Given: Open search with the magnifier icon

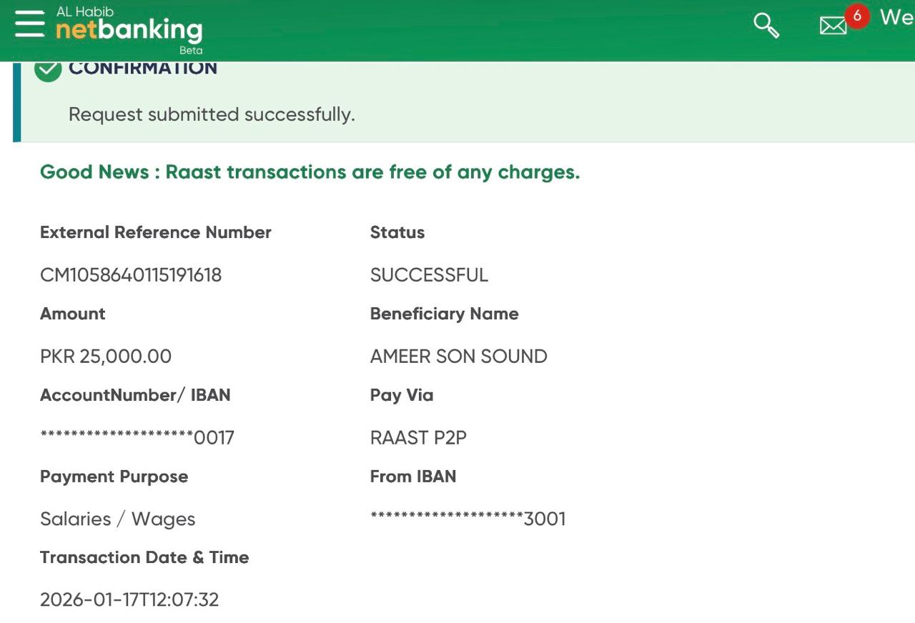Looking at the screenshot, I should (x=766, y=26).
